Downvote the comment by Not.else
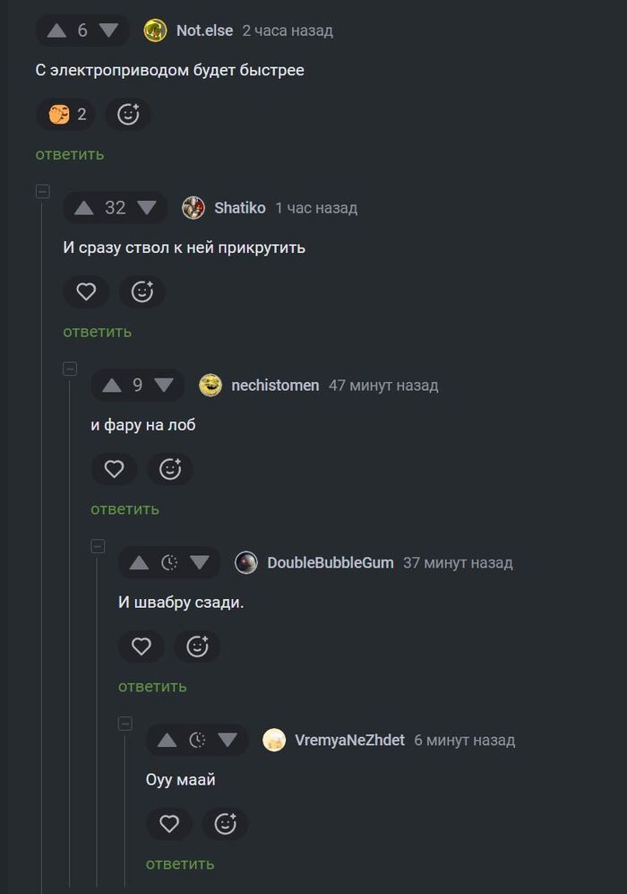The width and height of the screenshot is (627, 894). pyautogui.click(x=108, y=30)
